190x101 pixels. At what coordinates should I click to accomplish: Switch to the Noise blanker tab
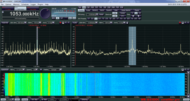(126, 10)
